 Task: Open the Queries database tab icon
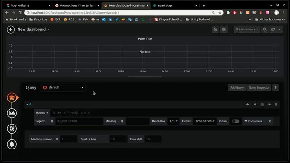12,98
